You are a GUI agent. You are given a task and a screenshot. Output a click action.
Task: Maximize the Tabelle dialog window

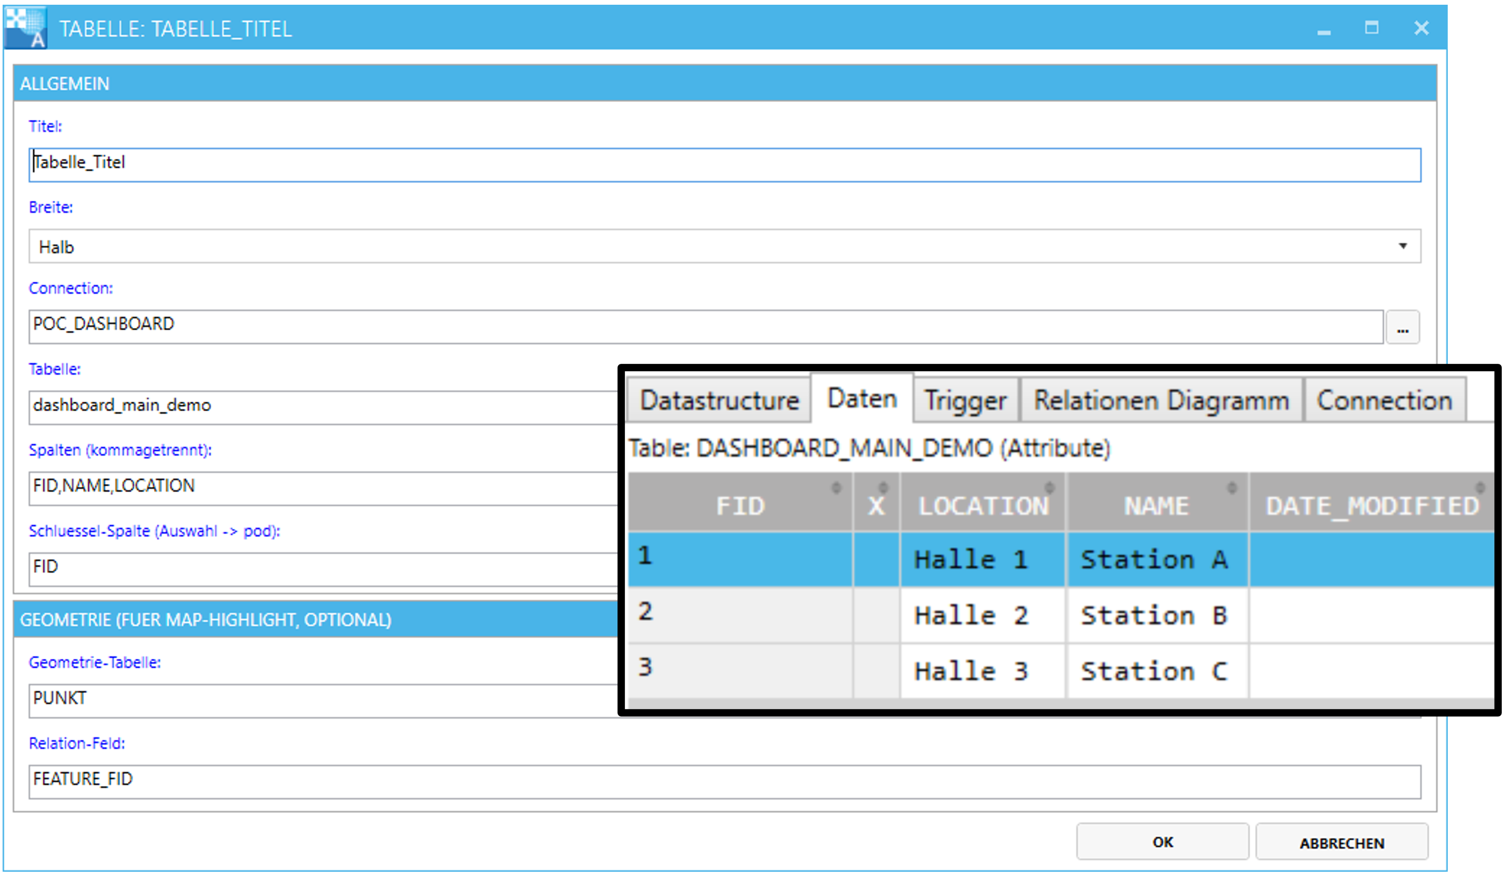[1371, 27]
